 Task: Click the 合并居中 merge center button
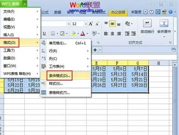pos(164,26)
